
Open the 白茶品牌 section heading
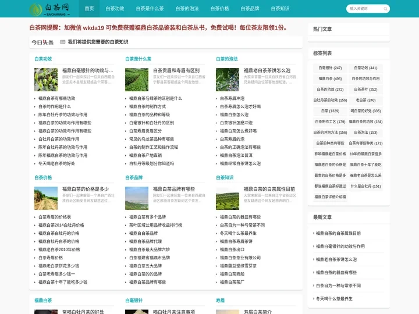(134, 177)
